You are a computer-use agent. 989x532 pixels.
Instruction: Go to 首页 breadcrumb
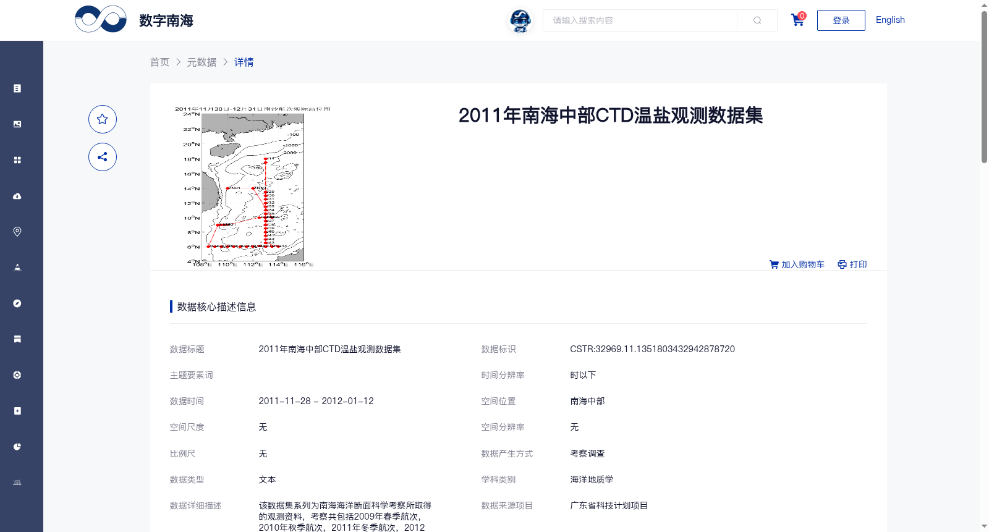(x=160, y=62)
